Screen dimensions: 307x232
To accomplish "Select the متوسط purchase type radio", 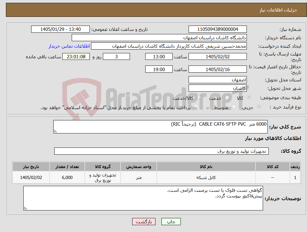I will click(x=234, y=107).
